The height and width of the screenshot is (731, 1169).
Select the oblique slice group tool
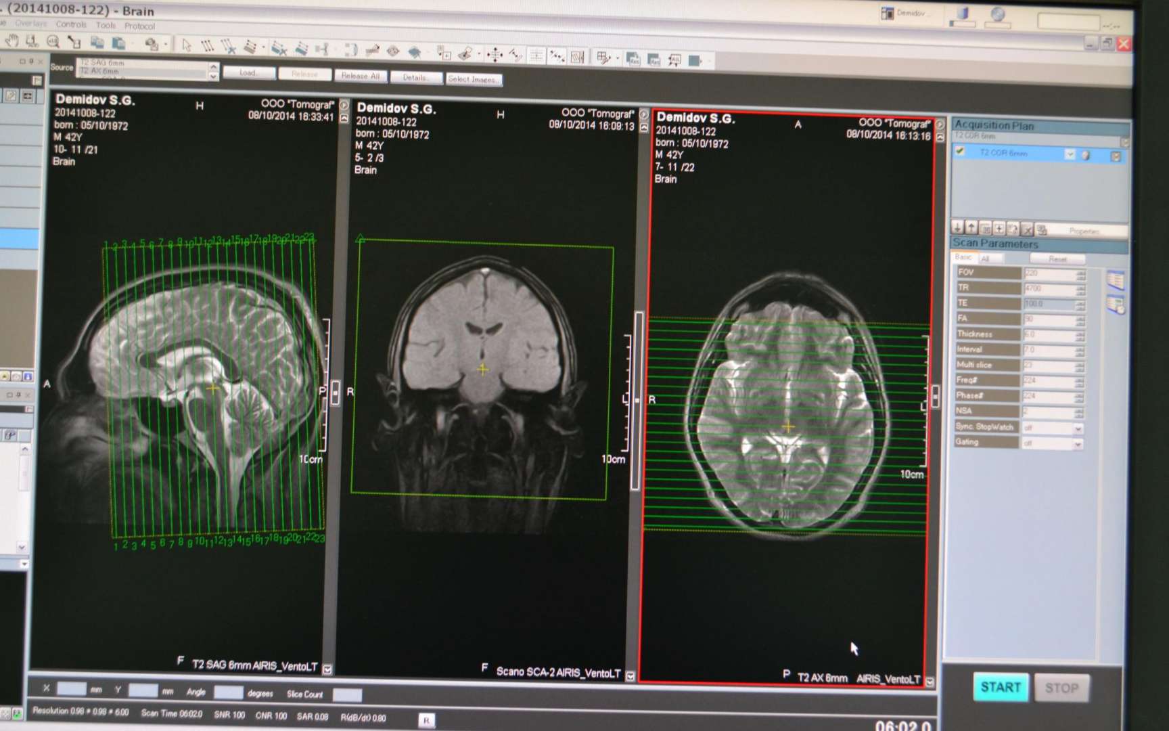250,47
